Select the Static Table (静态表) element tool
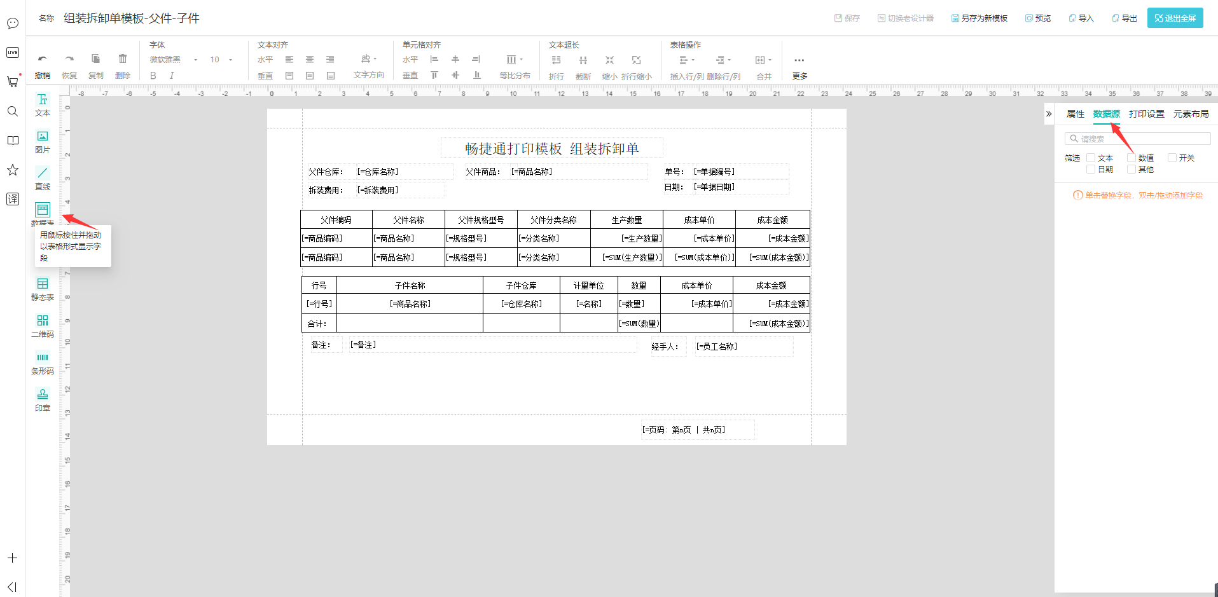1218x597 pixels. tap(43, 289)
